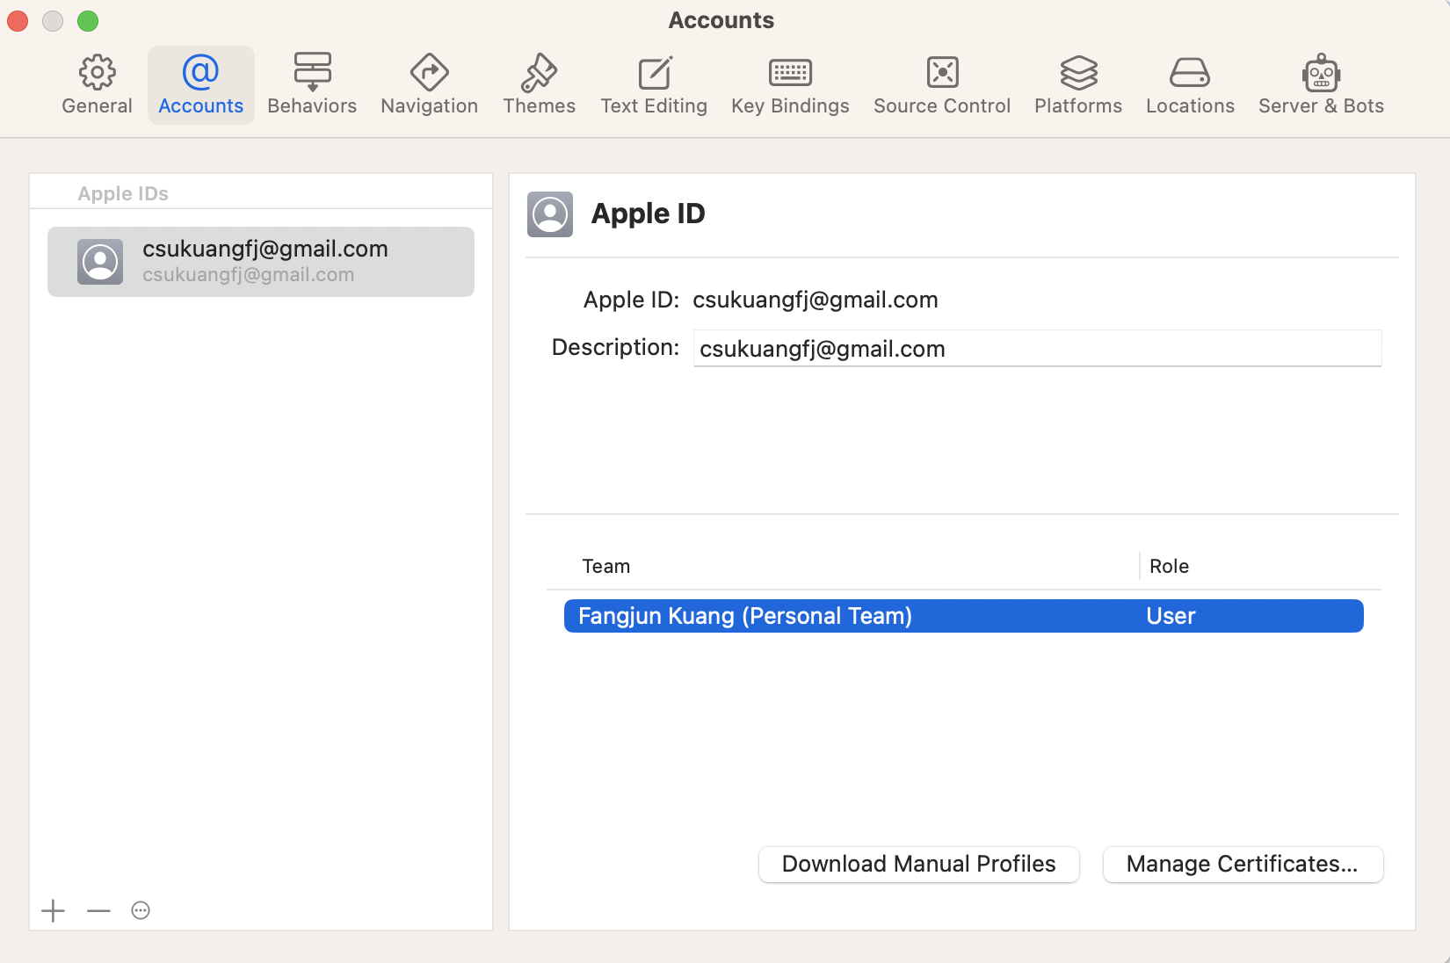Select Fangjun Kuang Personal Team row
This screenshot has width=1450, height=963.
[x=963, y=616]
